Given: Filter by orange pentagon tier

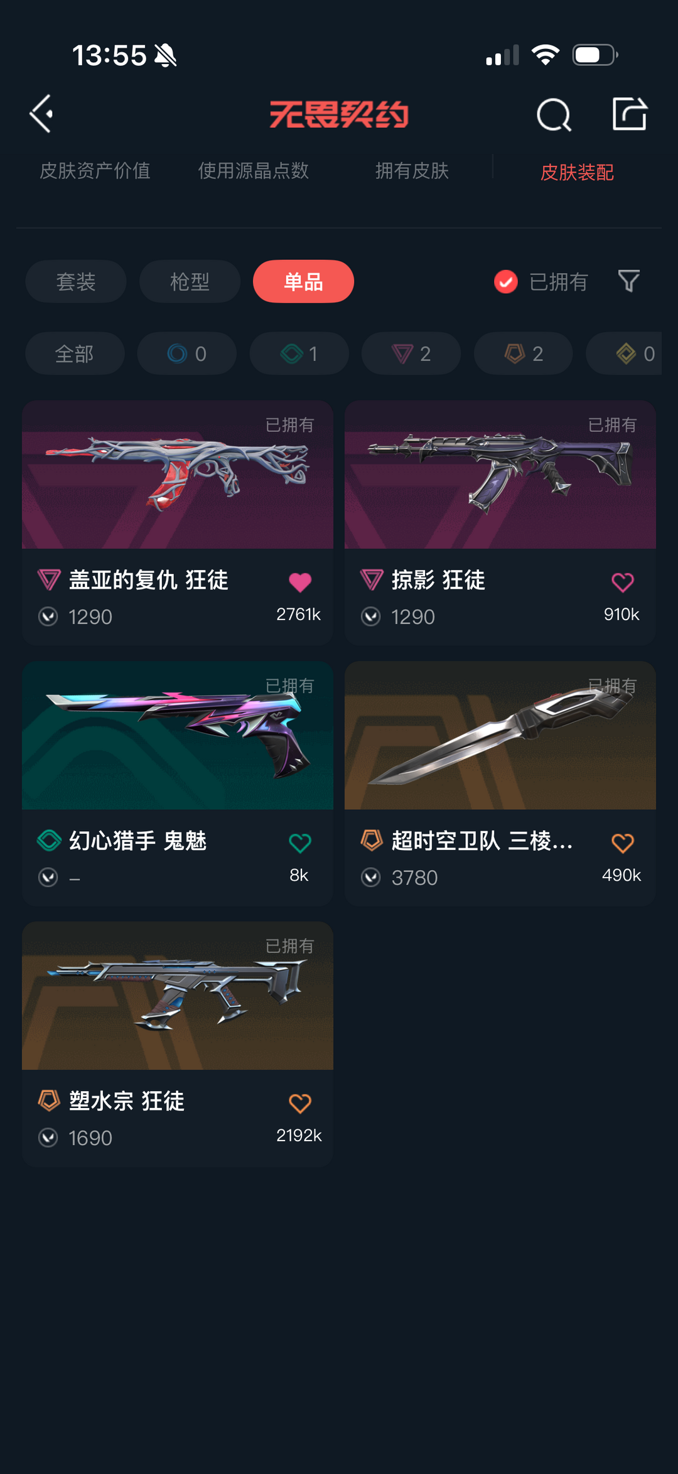Looking at the screenshot, I should pos(524,353).
